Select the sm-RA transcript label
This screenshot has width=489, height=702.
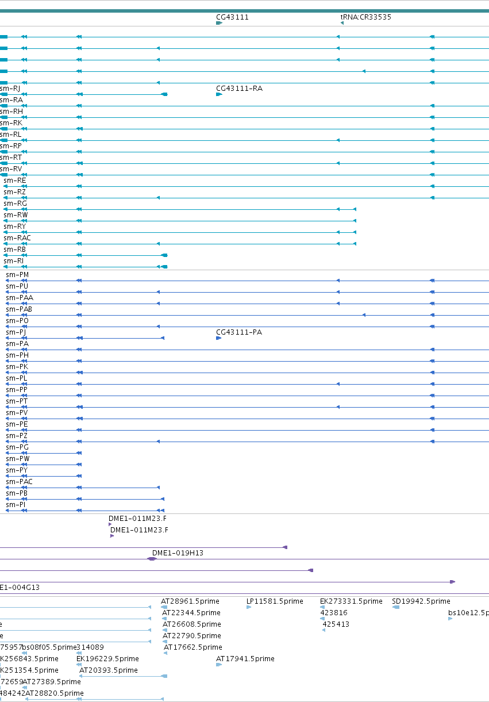tap(11, 100)
